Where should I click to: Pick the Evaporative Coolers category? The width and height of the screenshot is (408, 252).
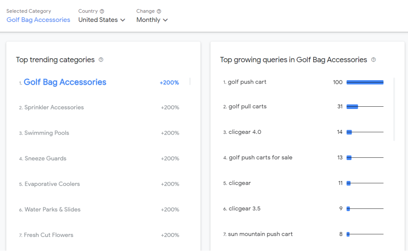52,184
